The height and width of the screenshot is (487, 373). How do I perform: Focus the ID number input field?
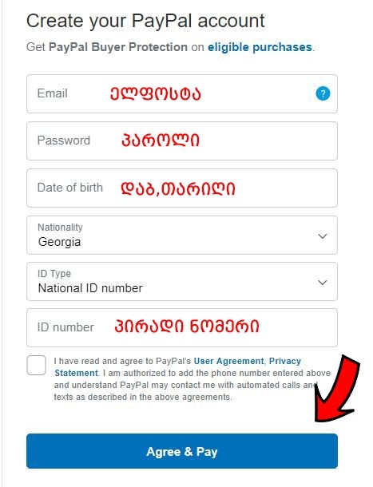point(182,327)
